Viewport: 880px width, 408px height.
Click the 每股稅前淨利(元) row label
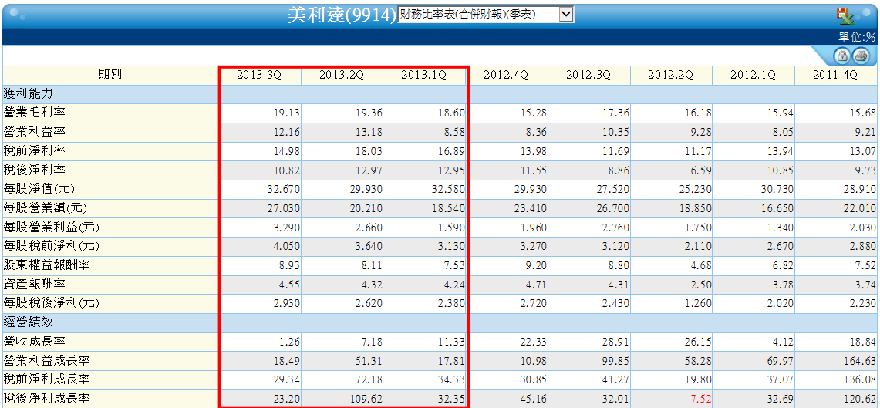(51, 246)
